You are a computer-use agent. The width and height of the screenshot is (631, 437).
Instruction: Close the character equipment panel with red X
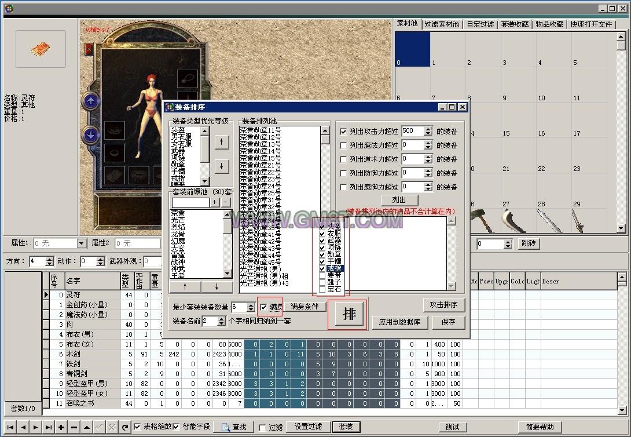pyautogui.click(x=89, y=49)
